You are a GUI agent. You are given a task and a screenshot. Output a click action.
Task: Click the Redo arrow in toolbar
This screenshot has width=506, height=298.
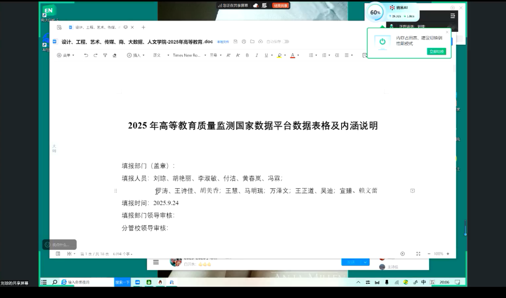click(x=95, y=55)
